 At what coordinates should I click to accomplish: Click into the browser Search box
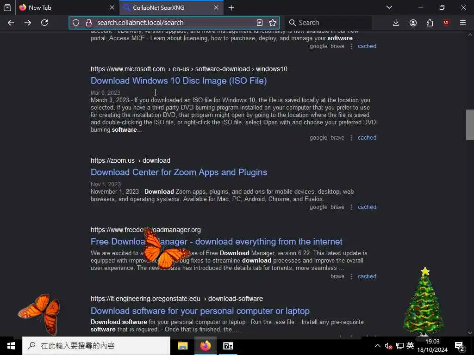click(329, 23)
